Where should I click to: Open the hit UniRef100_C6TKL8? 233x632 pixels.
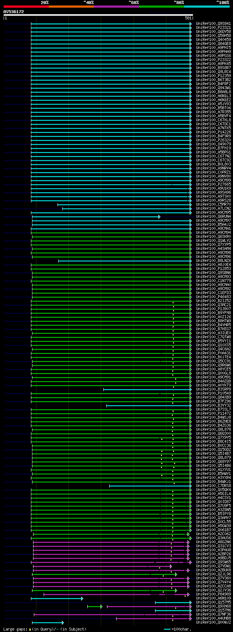tap(213, 120)
